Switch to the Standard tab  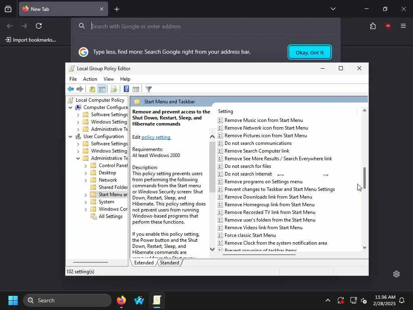pyautogui.click(x=169, y=263)
